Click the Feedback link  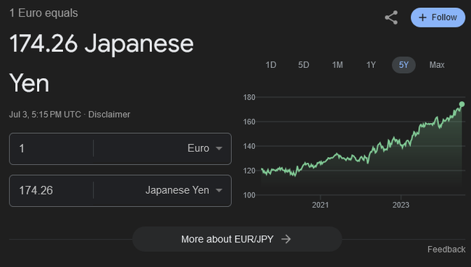[x=446, y=250]
